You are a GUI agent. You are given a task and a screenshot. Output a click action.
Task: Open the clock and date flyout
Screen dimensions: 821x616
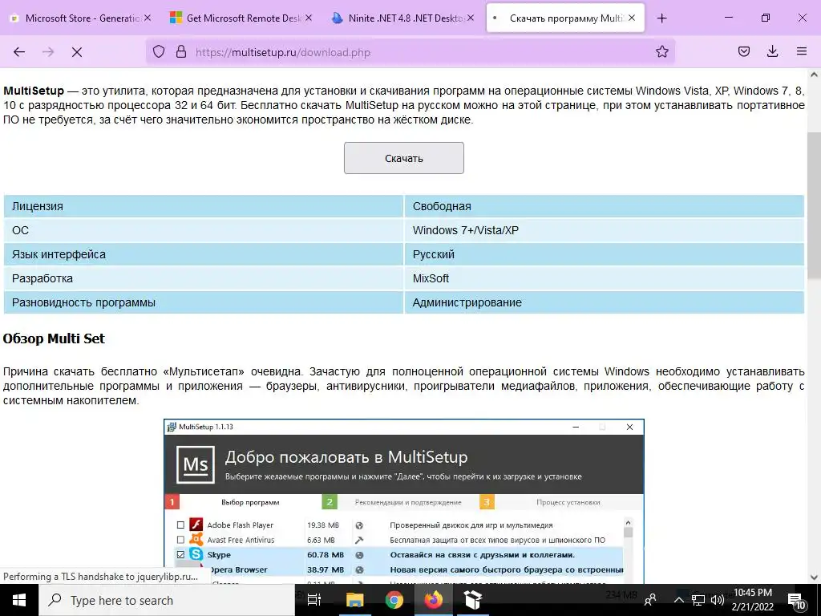[x=753, y=600]
